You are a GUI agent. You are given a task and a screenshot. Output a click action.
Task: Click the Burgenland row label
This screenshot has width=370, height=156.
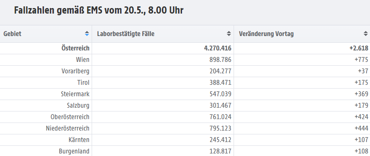(74, 151)
